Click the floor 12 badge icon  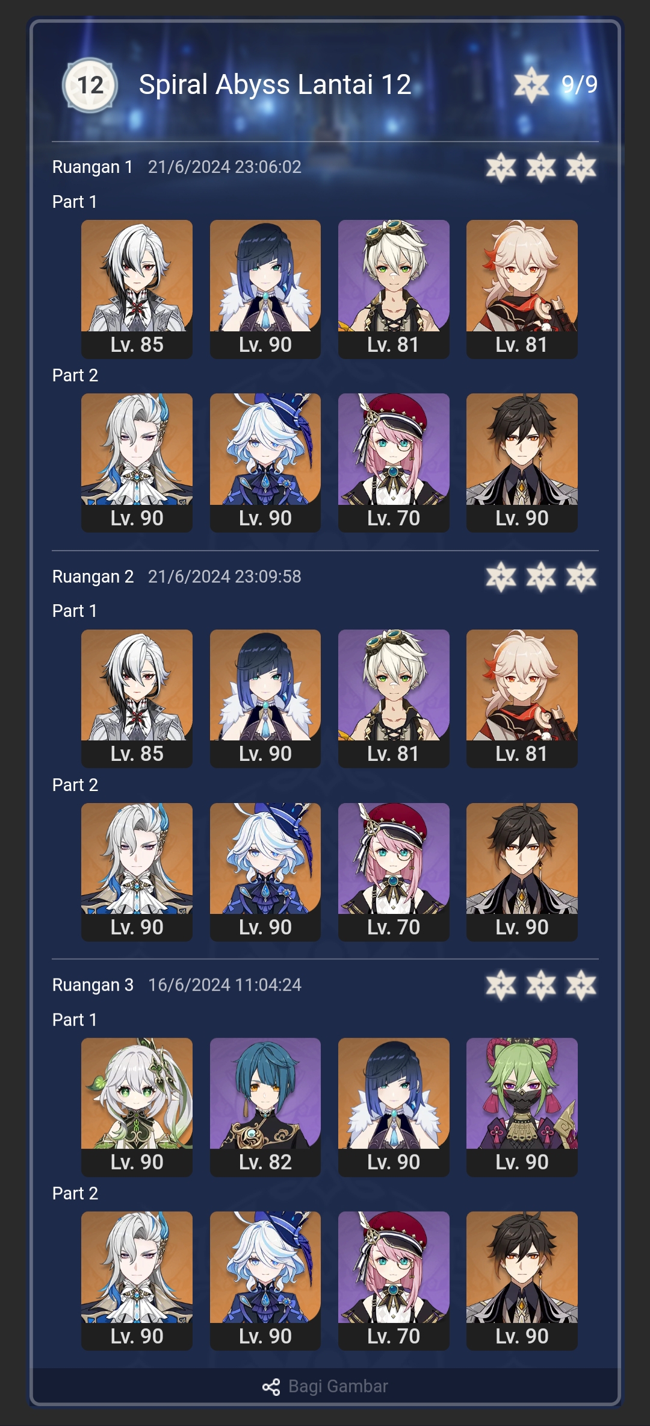tap(90, 85)
